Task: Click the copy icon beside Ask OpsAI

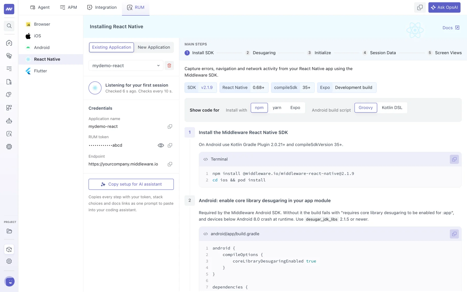Action: tap(420, 7)
